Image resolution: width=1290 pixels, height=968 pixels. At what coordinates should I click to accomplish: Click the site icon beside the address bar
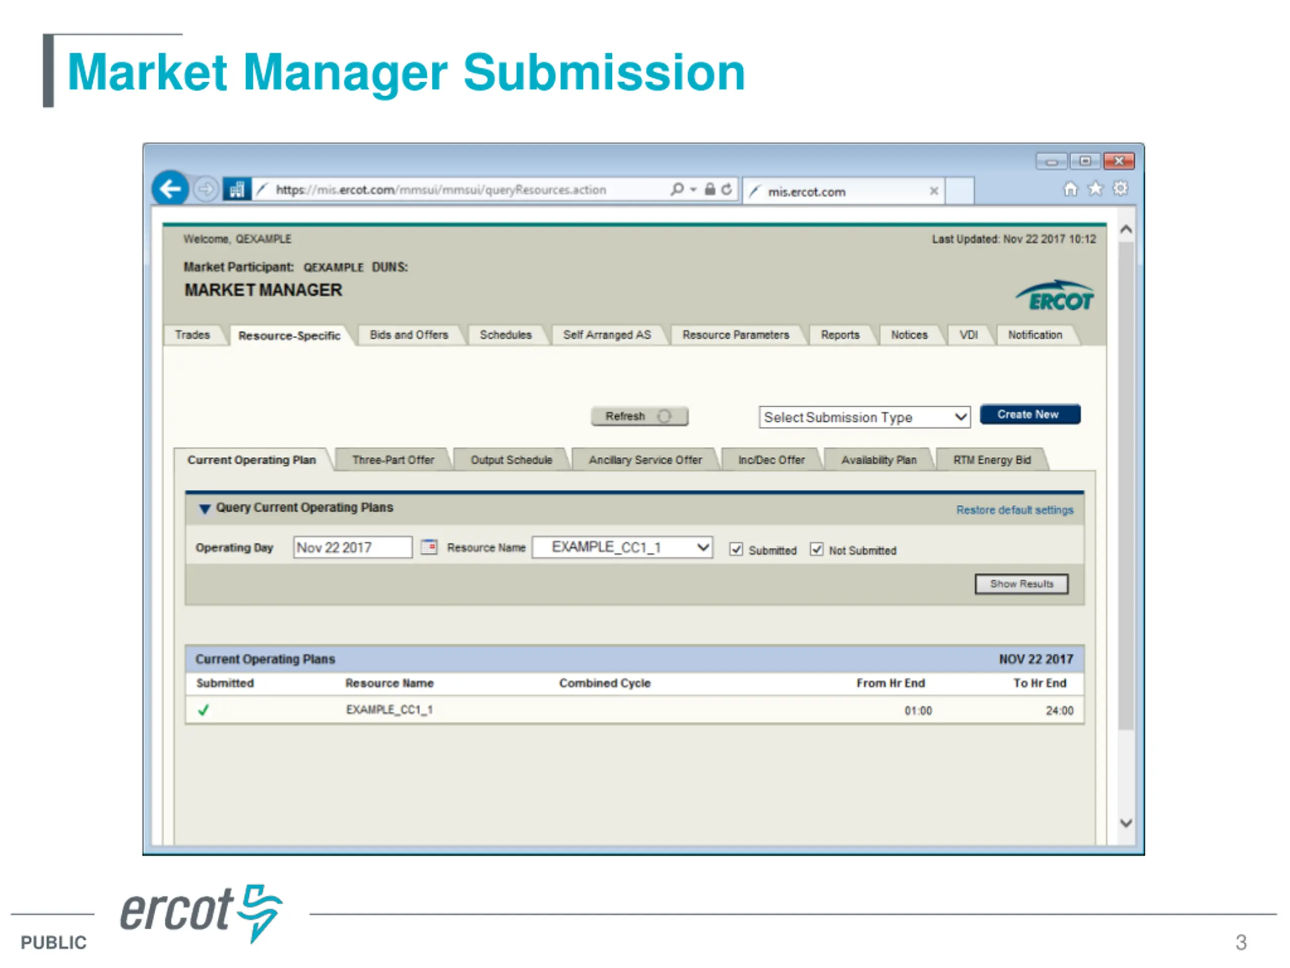[237, 190]
